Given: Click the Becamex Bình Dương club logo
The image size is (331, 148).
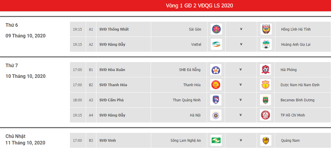Looking at the screenshot, I should [265, 100].
